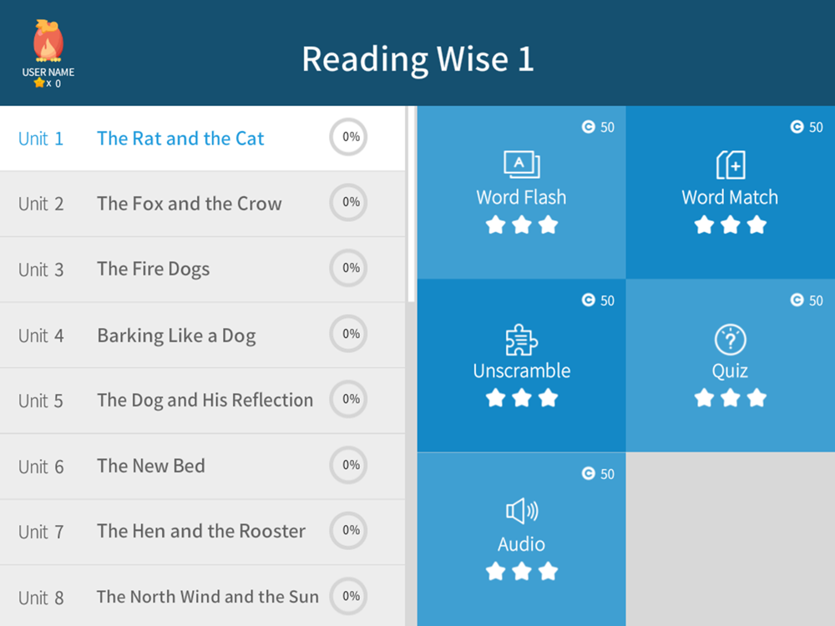Open the Word Flash activity icon
The image size is (835, 626).
pos(521,164)
